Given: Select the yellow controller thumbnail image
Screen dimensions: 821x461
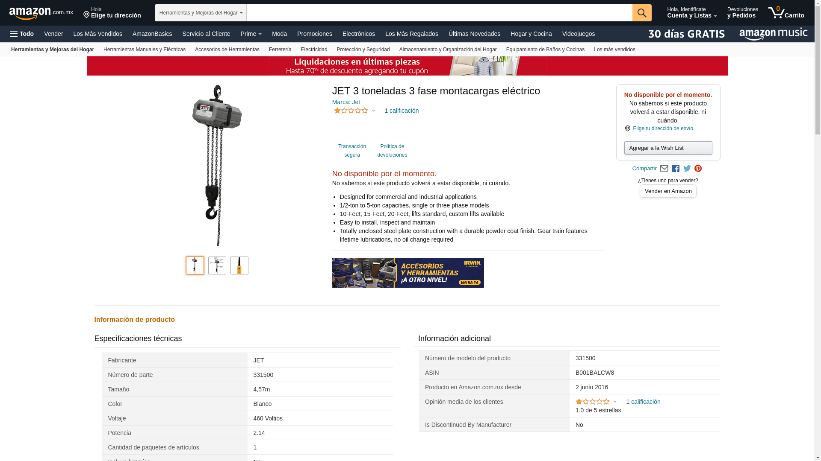Looking at the screenshot, I should [x=239, y=266].
